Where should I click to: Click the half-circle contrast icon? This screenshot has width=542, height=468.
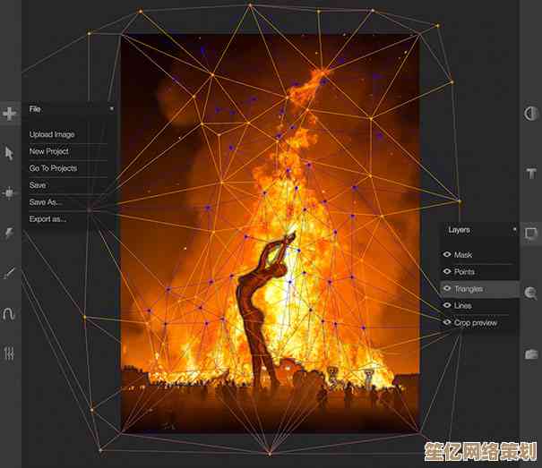[x=530, y=114]
